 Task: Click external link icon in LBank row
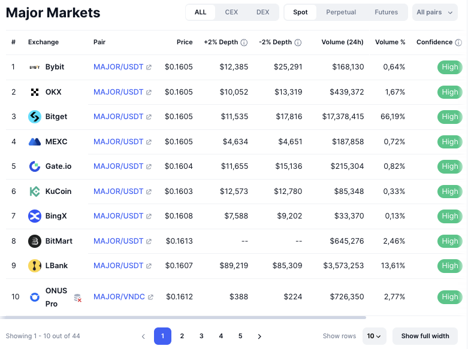149,266
